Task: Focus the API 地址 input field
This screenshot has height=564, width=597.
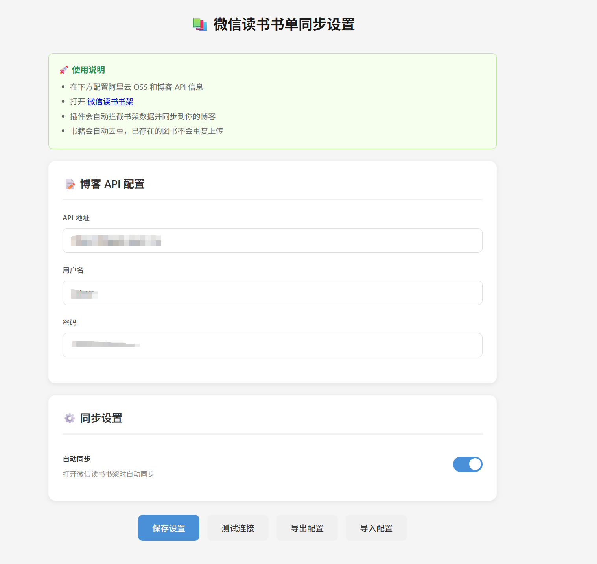Action: pos(272,240)
